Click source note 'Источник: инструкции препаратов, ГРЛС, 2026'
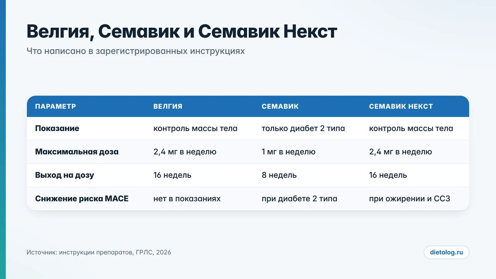 click(99, 252)
